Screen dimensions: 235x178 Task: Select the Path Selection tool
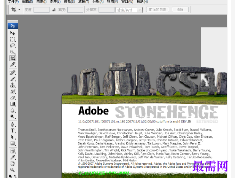click(13, 137)
